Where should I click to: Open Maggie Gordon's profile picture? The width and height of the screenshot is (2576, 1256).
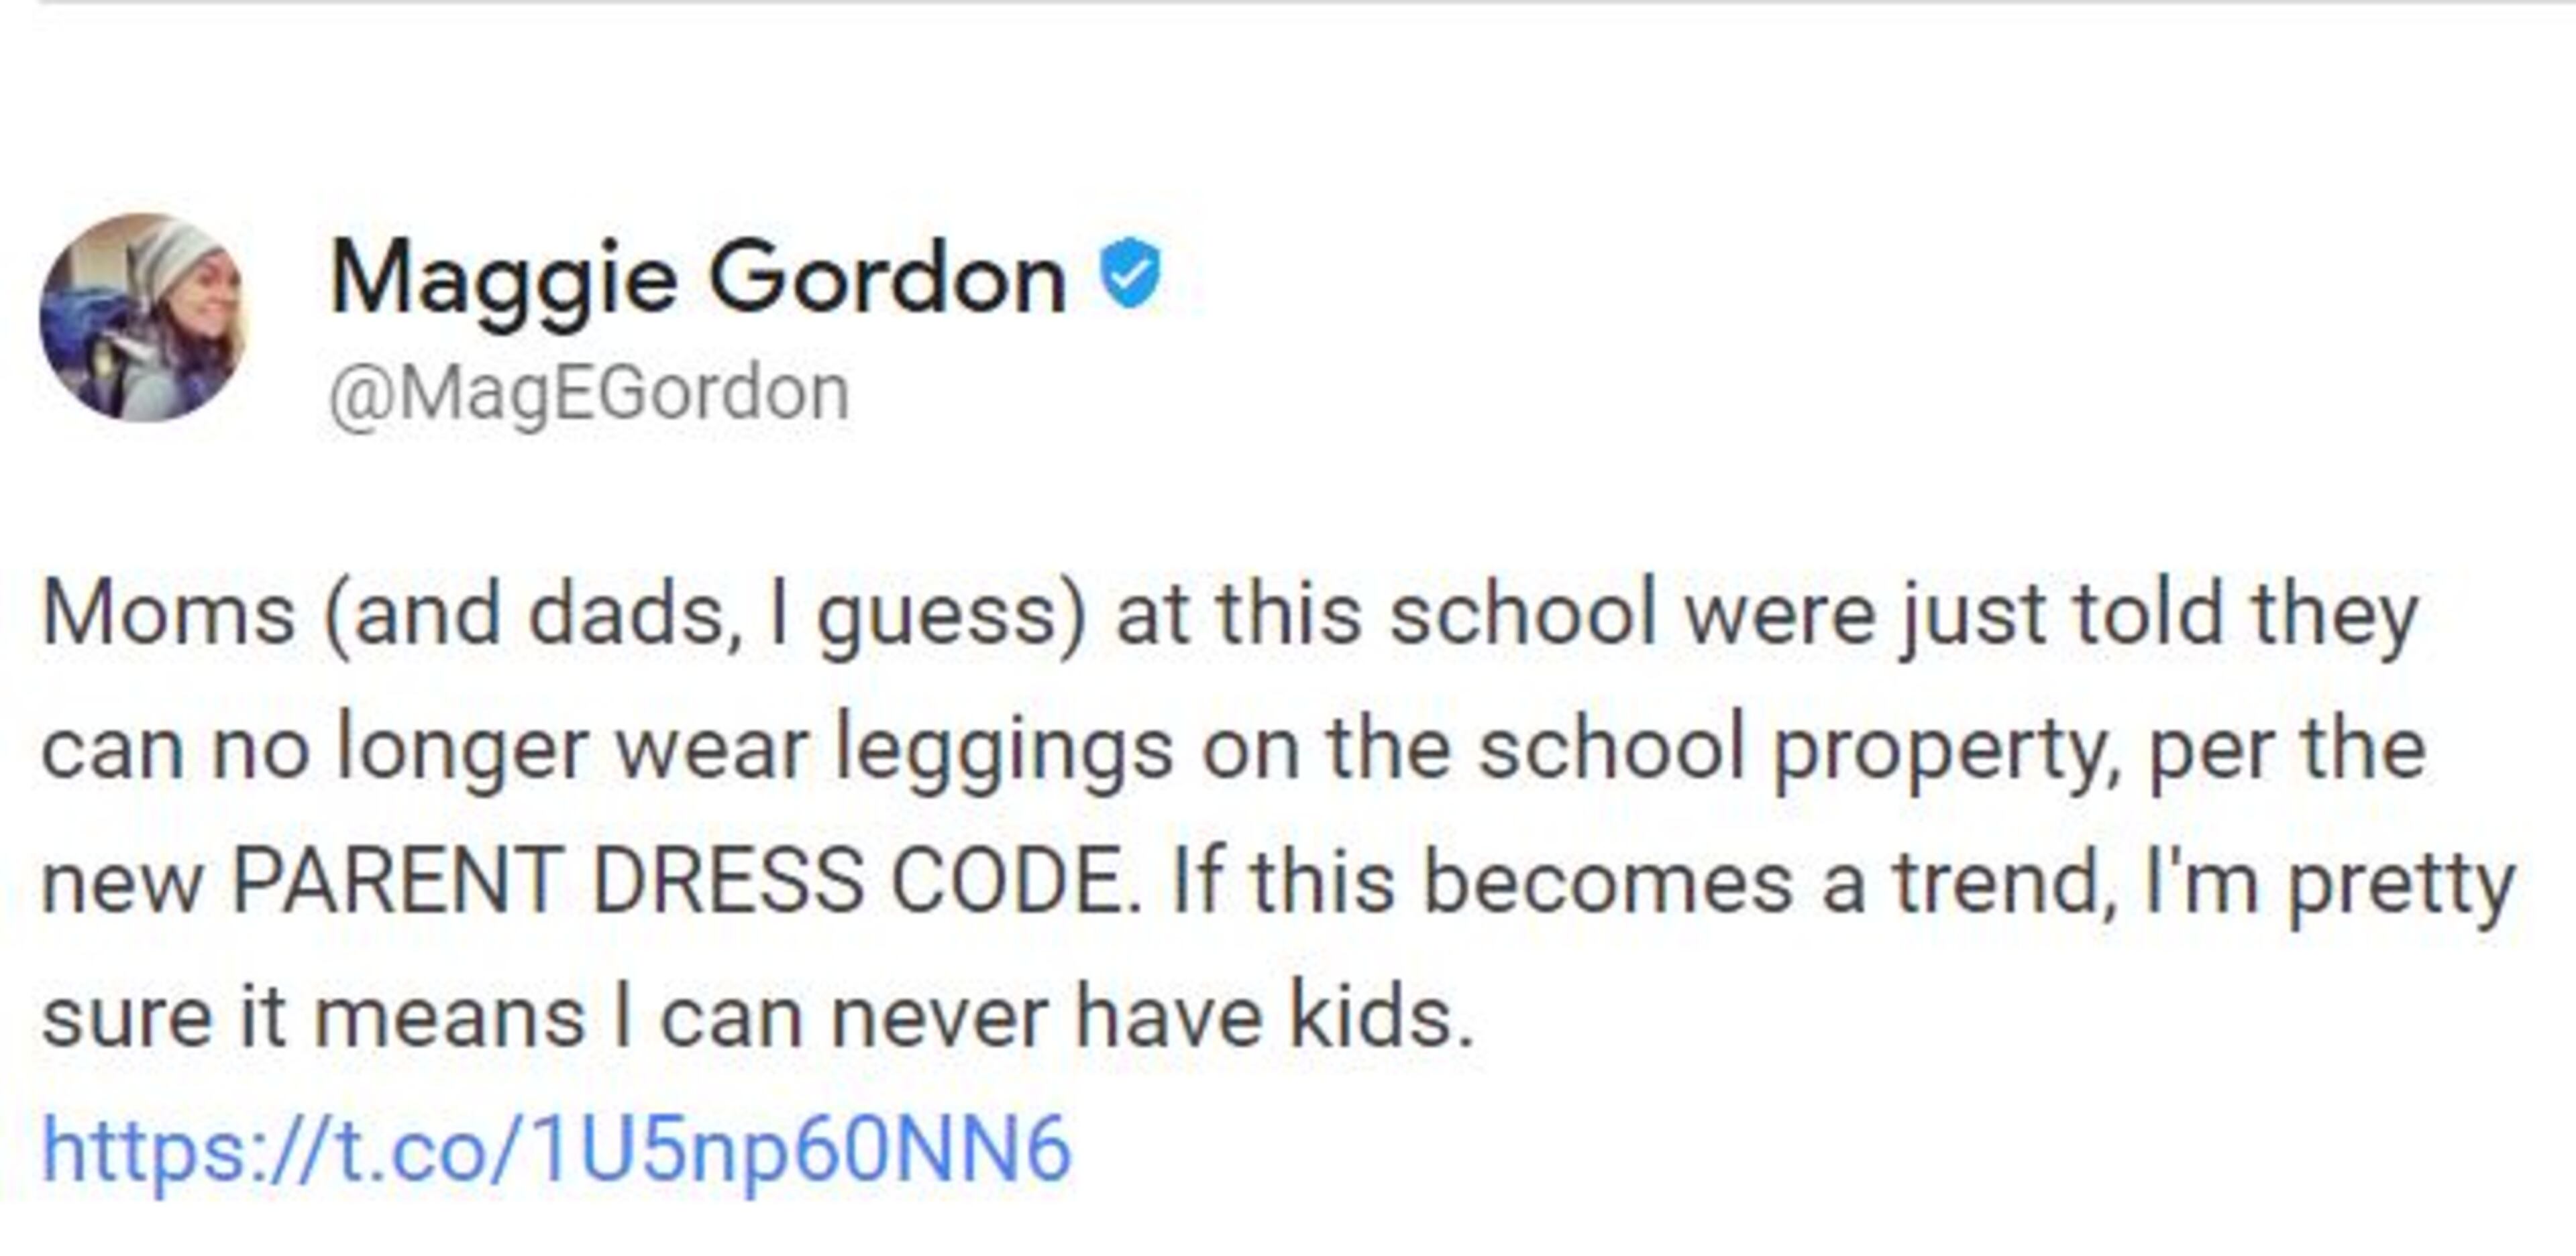click(x=141, y=317)
